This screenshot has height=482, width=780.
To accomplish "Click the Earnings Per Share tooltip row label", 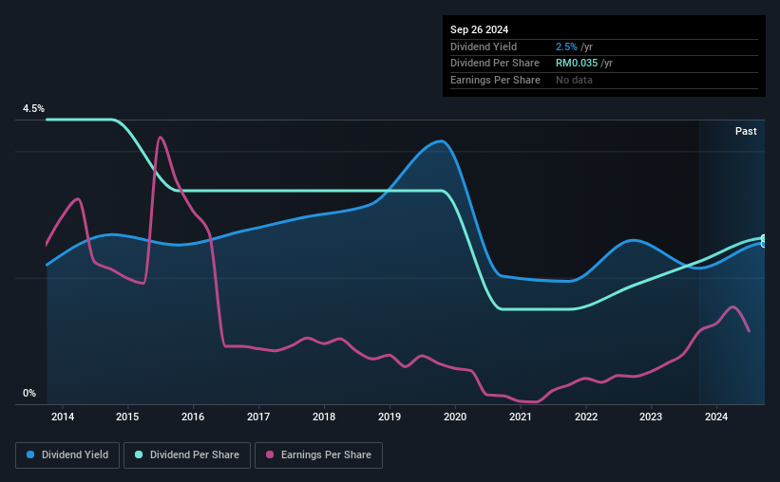I will [495, 80].
